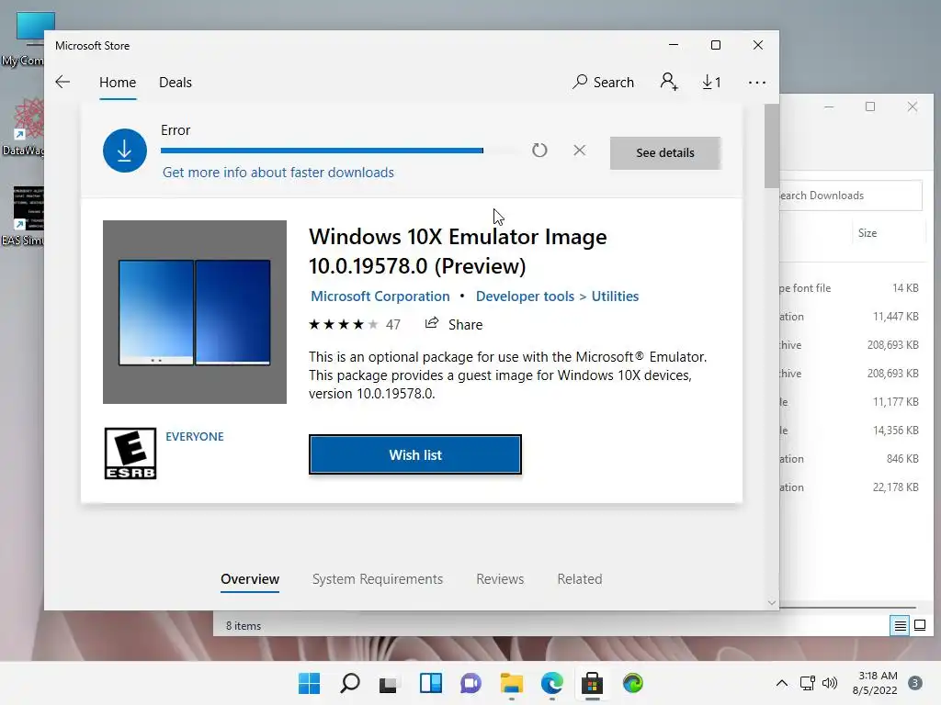Screen dimensions: 941x705
Task: Click the ESRB Everyone rating badge
Action: 130,453
